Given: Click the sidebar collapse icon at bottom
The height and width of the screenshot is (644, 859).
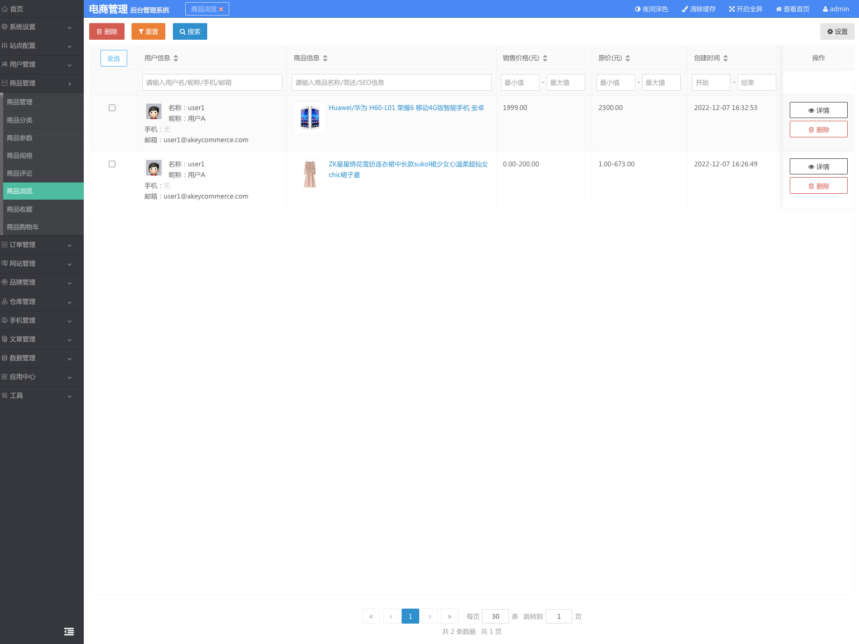Looking at the screenshot, I should click(69, 632).
